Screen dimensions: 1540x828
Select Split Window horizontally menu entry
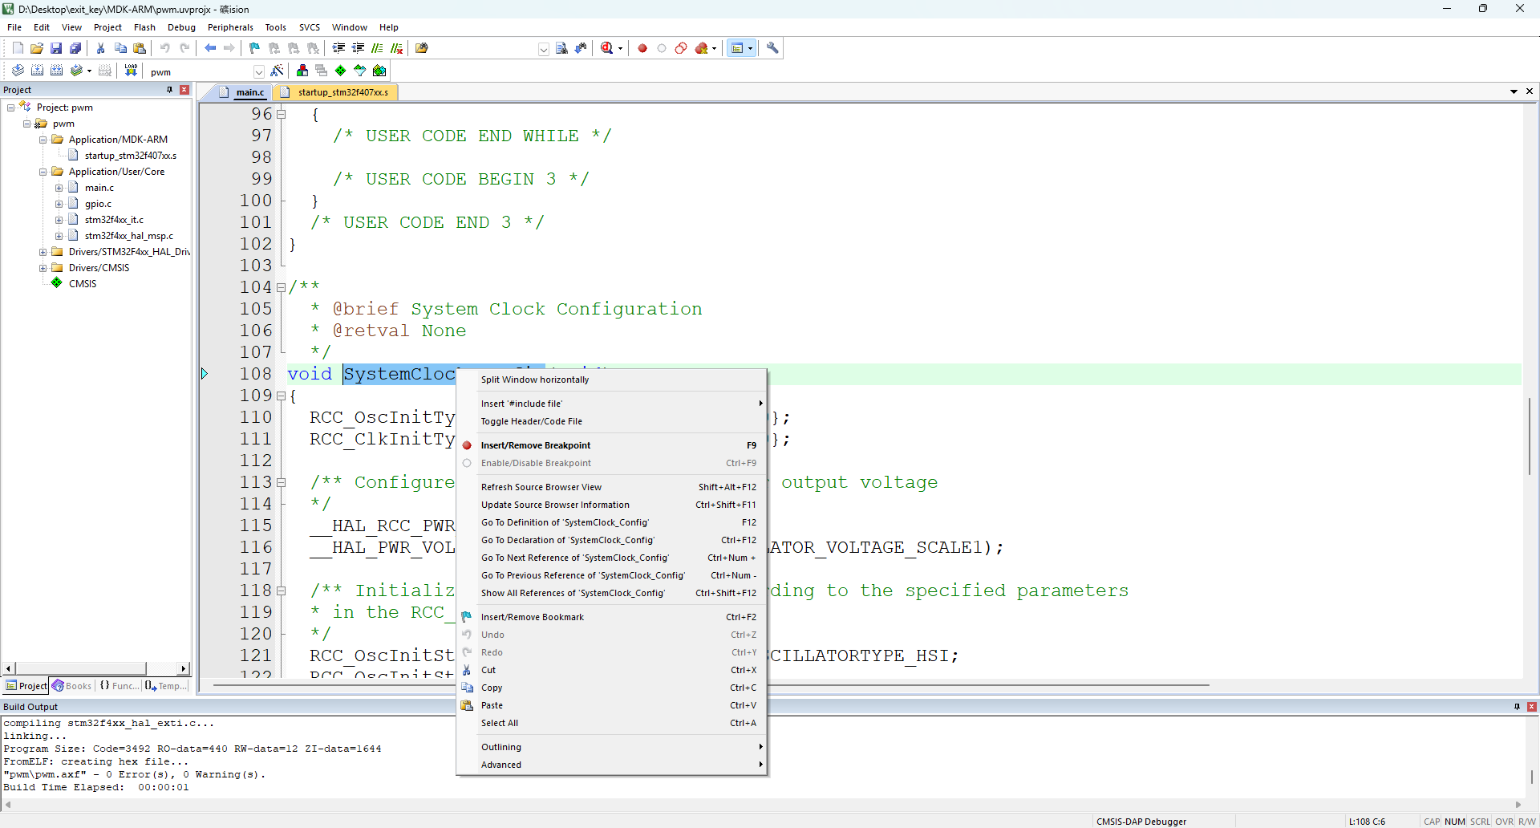click(x=611, y=379)
